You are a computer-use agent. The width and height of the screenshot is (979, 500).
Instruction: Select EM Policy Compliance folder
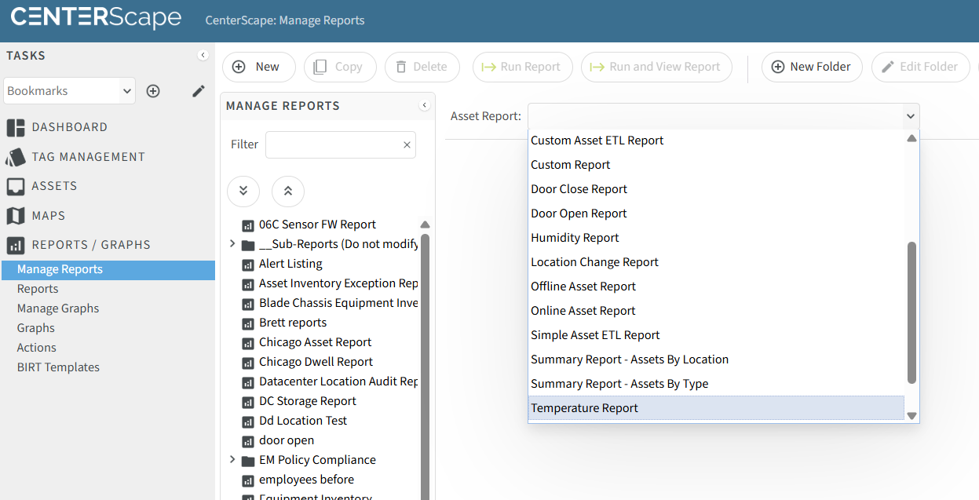coord(309,460)
